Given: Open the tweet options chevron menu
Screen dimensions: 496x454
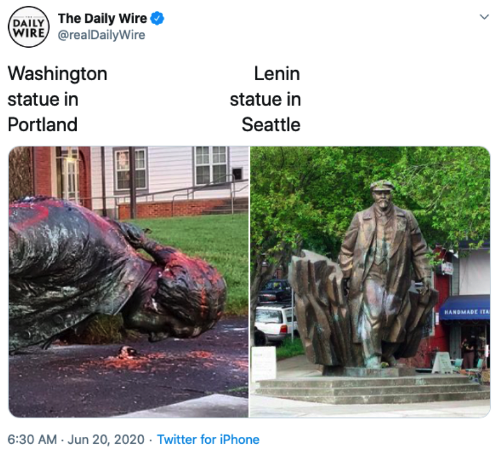Looking at the screenshot, I should (485, 17).
